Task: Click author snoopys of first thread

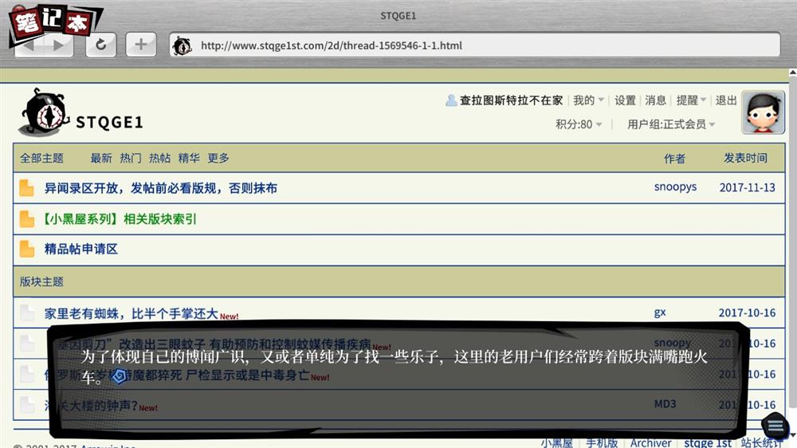Action: [x=675, y=187]
